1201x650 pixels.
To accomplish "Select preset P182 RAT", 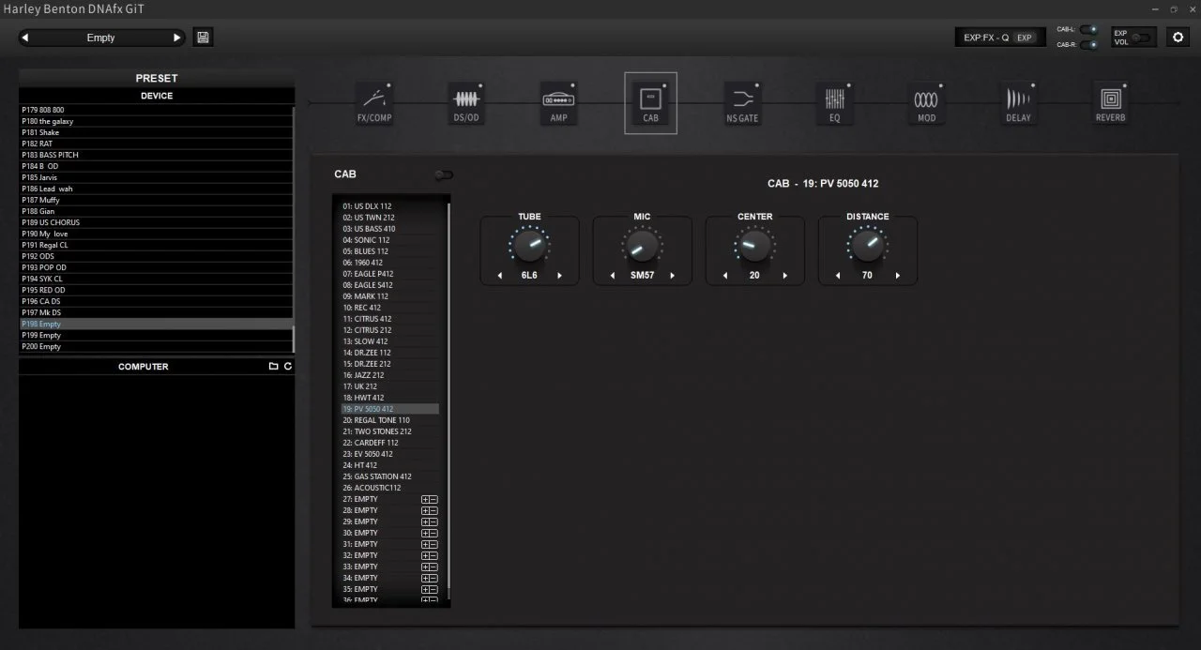I will 157,144.
